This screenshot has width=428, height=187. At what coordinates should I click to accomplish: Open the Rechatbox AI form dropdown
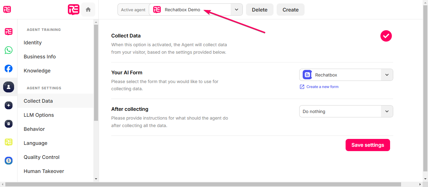346,75
